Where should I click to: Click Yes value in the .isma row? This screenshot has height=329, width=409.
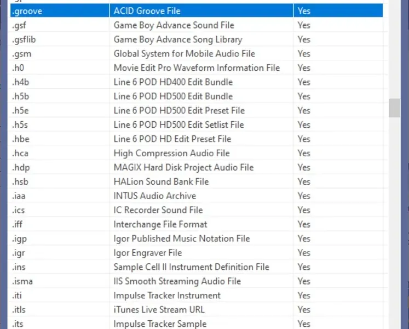point(304,281)
